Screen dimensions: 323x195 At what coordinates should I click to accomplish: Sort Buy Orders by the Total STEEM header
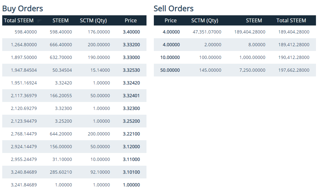point(19,21)
